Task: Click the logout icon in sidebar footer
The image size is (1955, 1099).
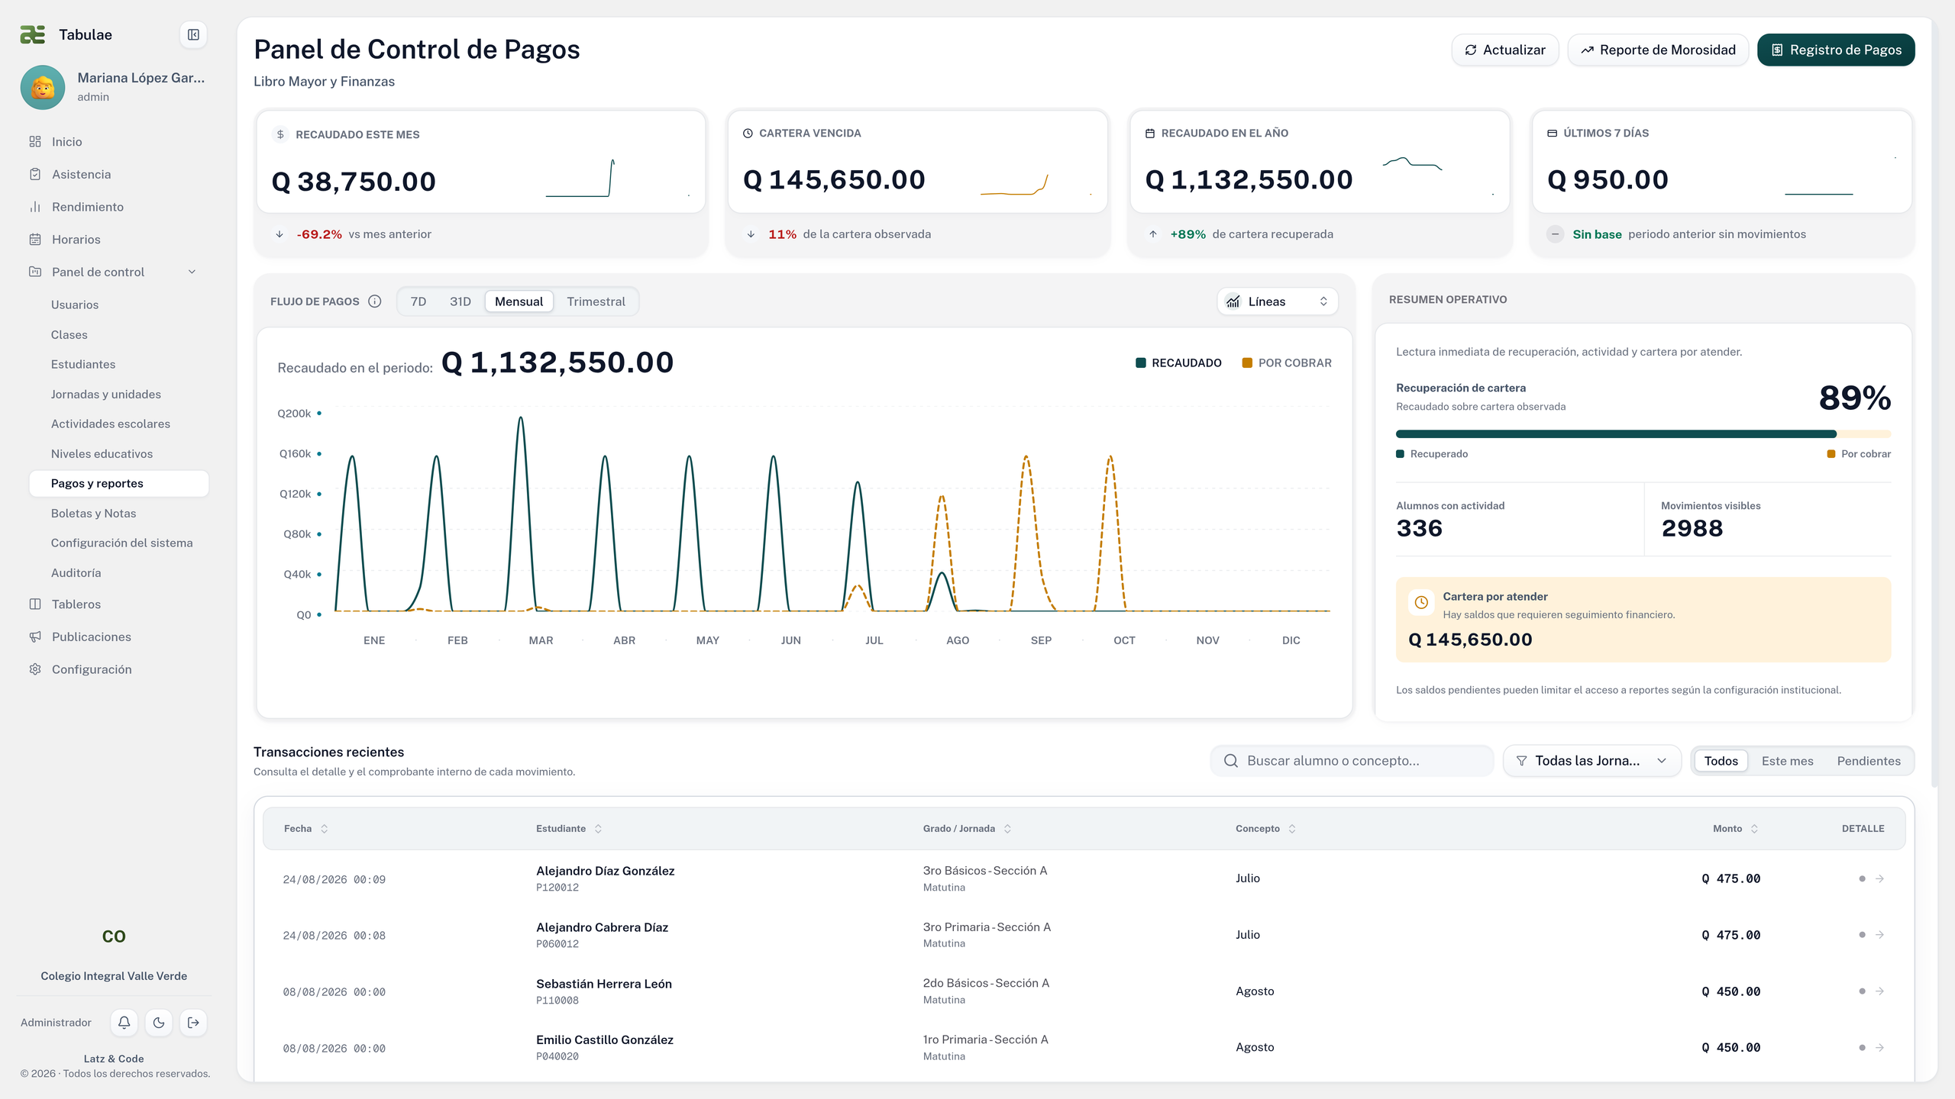Action: click(x=193, y=1023)
